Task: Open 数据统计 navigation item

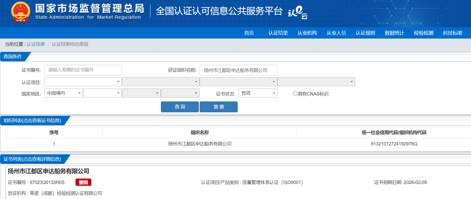Action: (394, 33)
